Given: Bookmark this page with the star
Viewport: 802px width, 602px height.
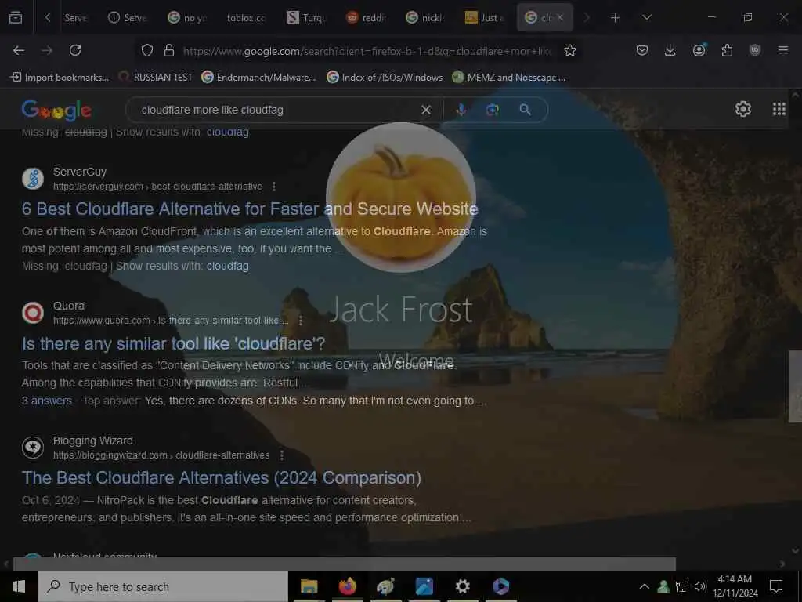Looking at the screenshot, I should [x=570, y=50].
